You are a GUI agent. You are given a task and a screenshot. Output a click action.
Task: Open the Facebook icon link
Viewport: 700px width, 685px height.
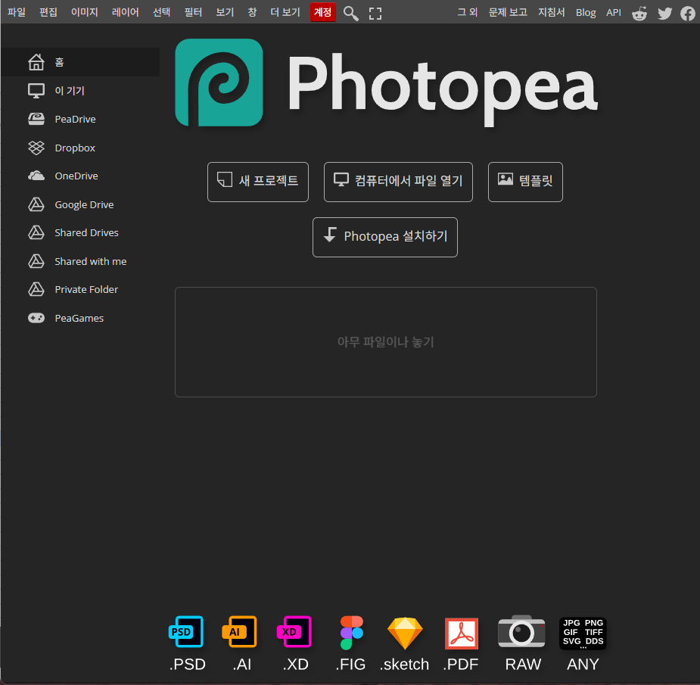coord(688,14)
